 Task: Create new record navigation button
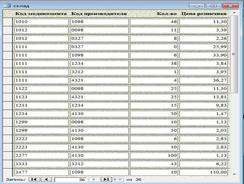(118, 179)
